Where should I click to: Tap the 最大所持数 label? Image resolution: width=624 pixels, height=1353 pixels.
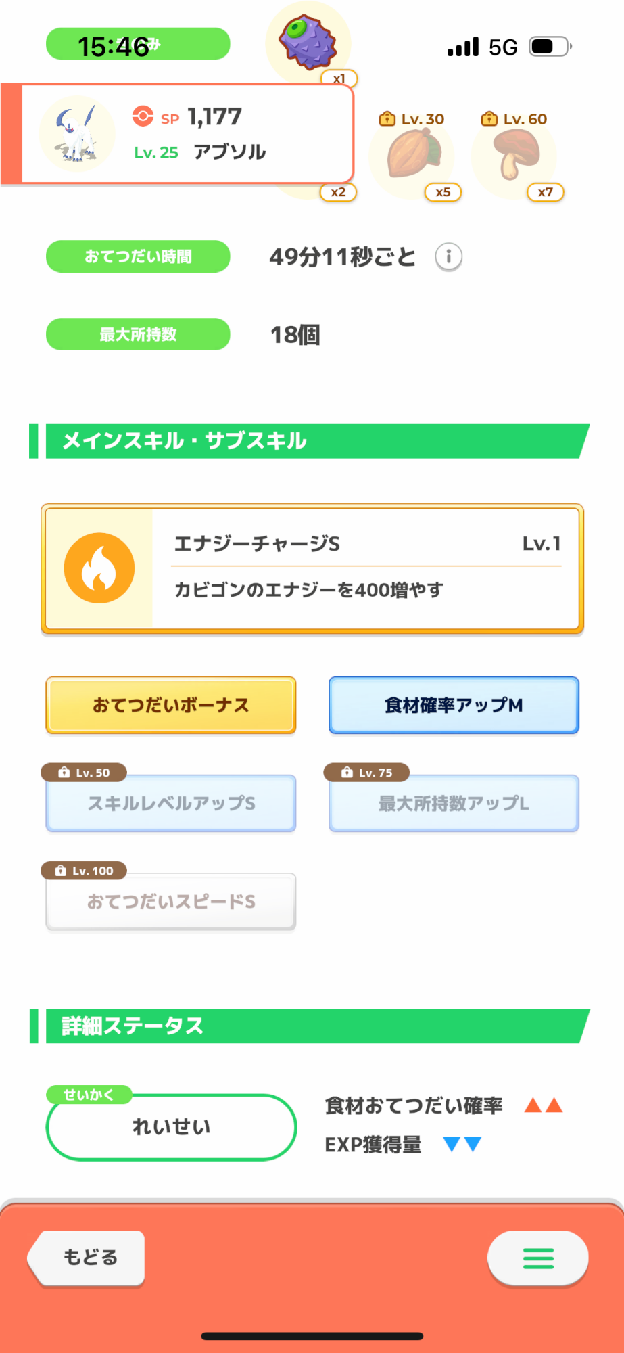(x=138, y=334)
